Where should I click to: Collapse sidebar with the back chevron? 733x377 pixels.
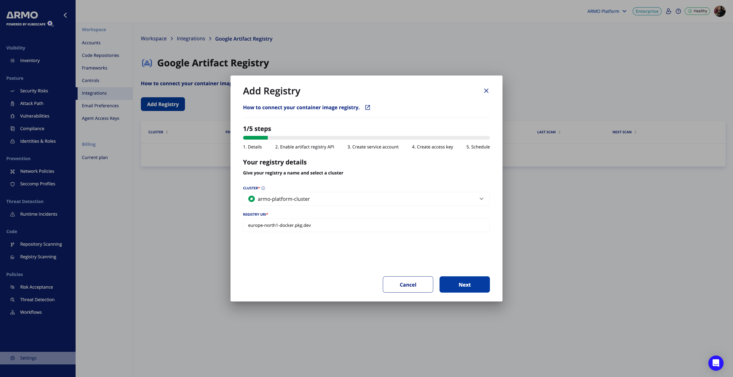pos(65,15)
